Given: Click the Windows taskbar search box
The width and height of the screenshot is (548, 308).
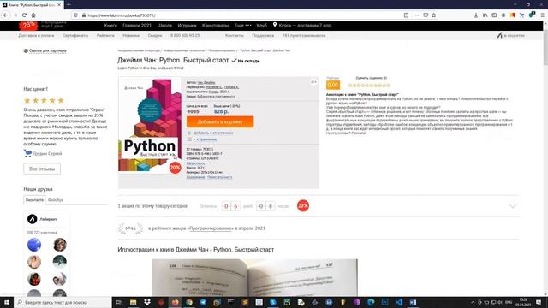Looking at the screenshot, I should [63, 302].
